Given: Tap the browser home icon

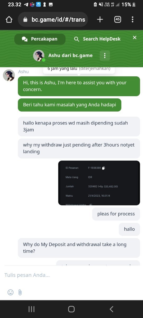Looking at the screenshot, I should 9,19.
